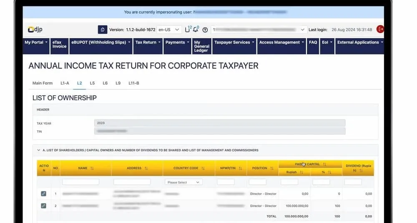
Task: Sort by POSITION column arrows
Action: 272,168
